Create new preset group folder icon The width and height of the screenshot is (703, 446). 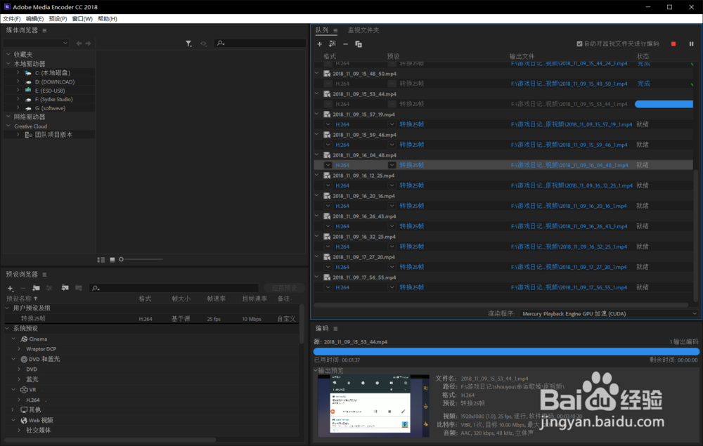[x=37, y=288]
